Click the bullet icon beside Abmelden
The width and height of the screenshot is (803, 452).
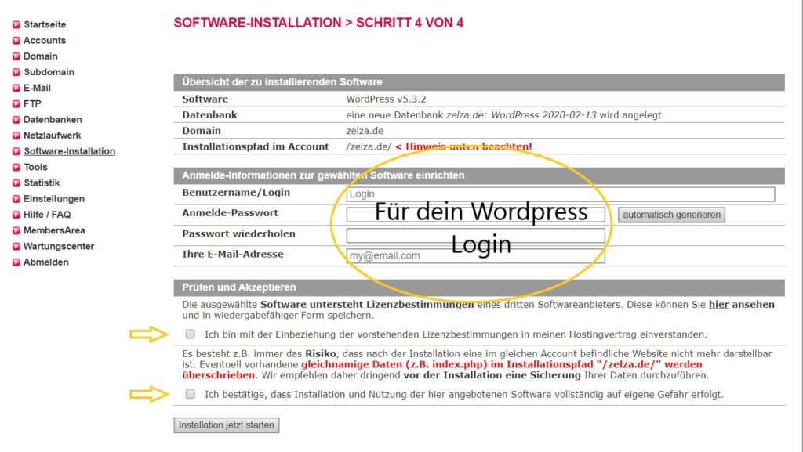tap(16, 262)
